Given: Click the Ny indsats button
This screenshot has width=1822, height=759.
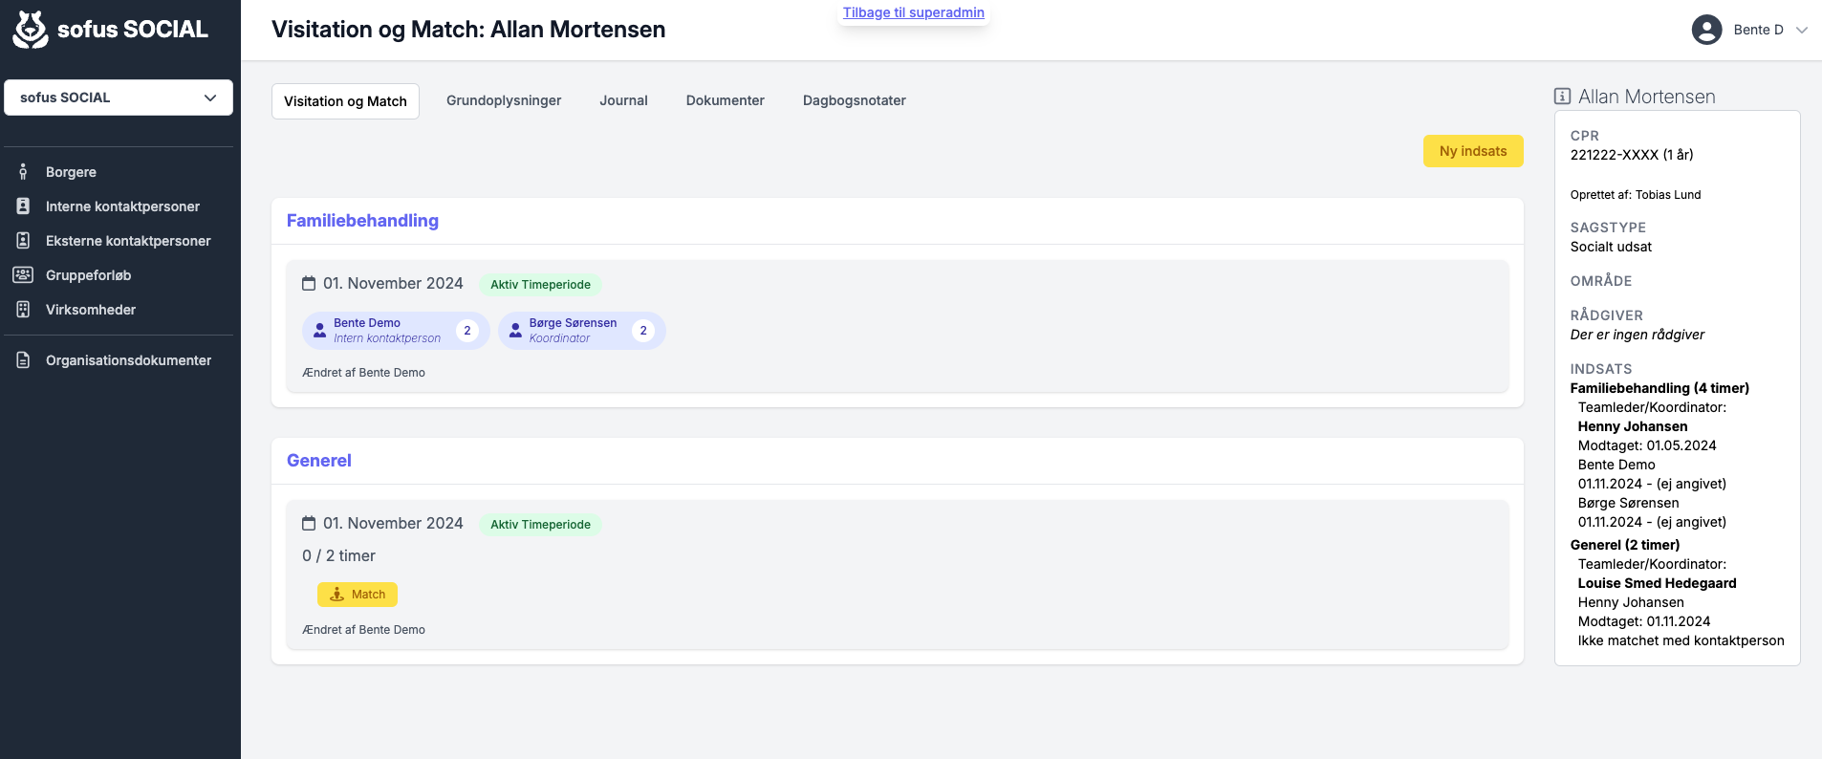Looking at the screenshot, I should coord(1473,151).
